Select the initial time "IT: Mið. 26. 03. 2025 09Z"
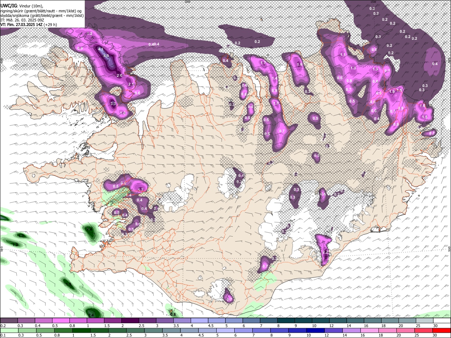 tap(22, 20)
